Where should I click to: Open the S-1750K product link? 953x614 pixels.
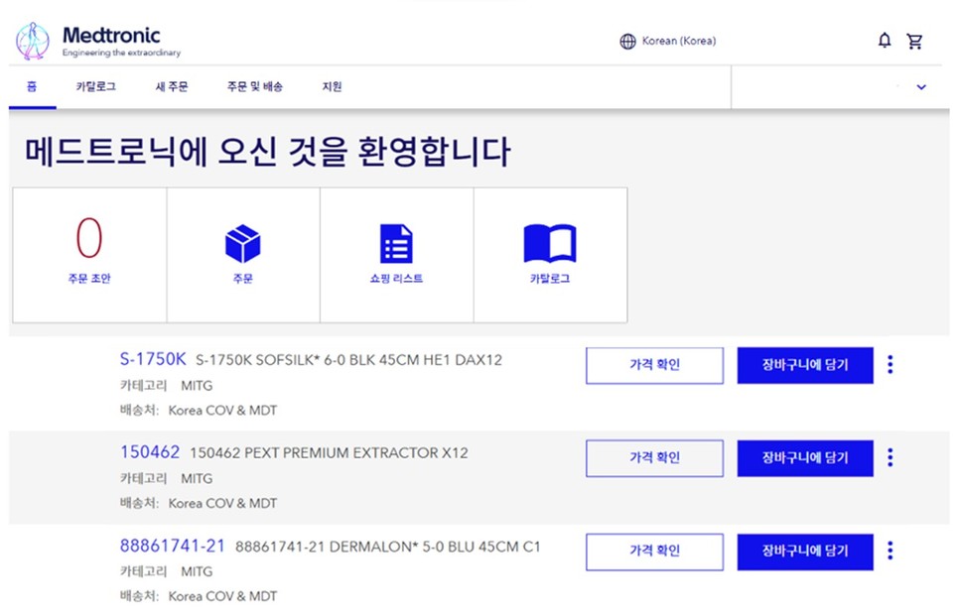tap(153, 363)
